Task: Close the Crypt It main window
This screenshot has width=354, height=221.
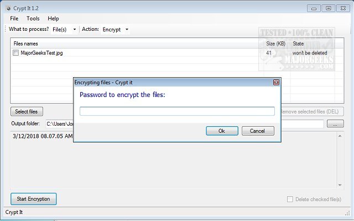Action: [343, 8]
